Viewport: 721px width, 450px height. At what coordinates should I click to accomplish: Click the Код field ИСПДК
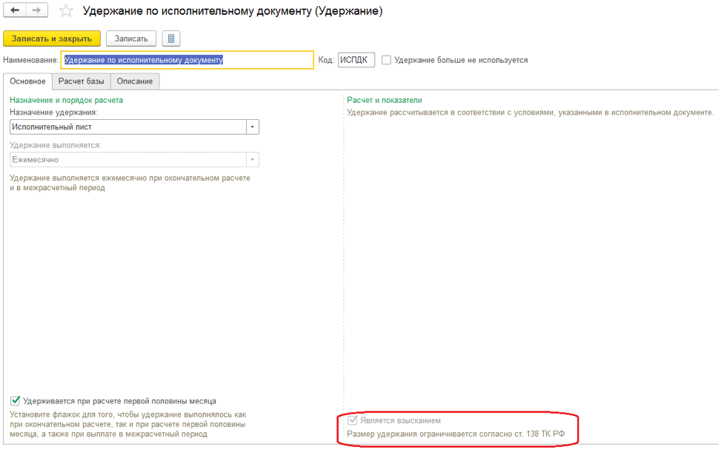pyautogui.click(x=356, y=60)
